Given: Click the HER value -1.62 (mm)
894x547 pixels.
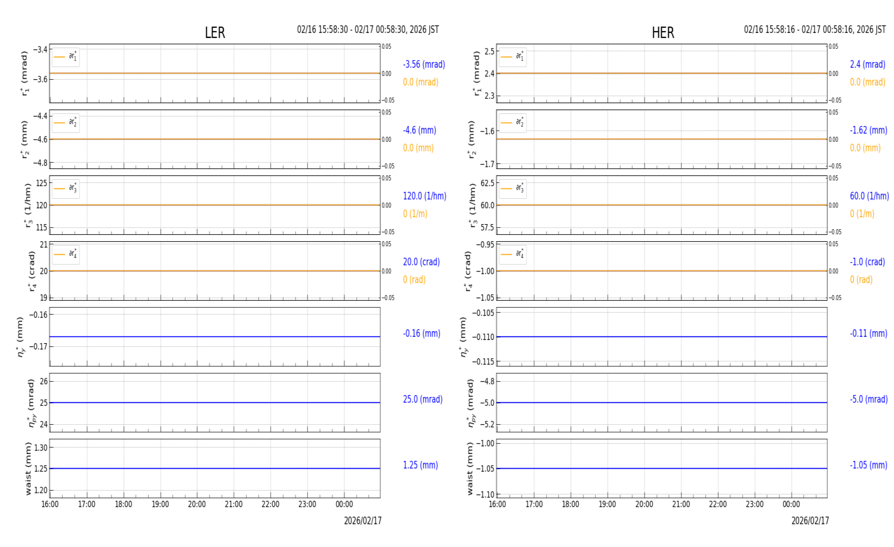Looking at the screenshot, I should click(869, 130).
